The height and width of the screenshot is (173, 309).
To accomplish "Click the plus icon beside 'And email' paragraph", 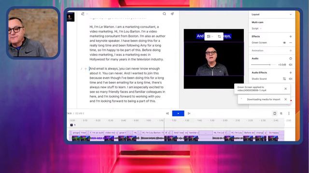I will 86,69.
